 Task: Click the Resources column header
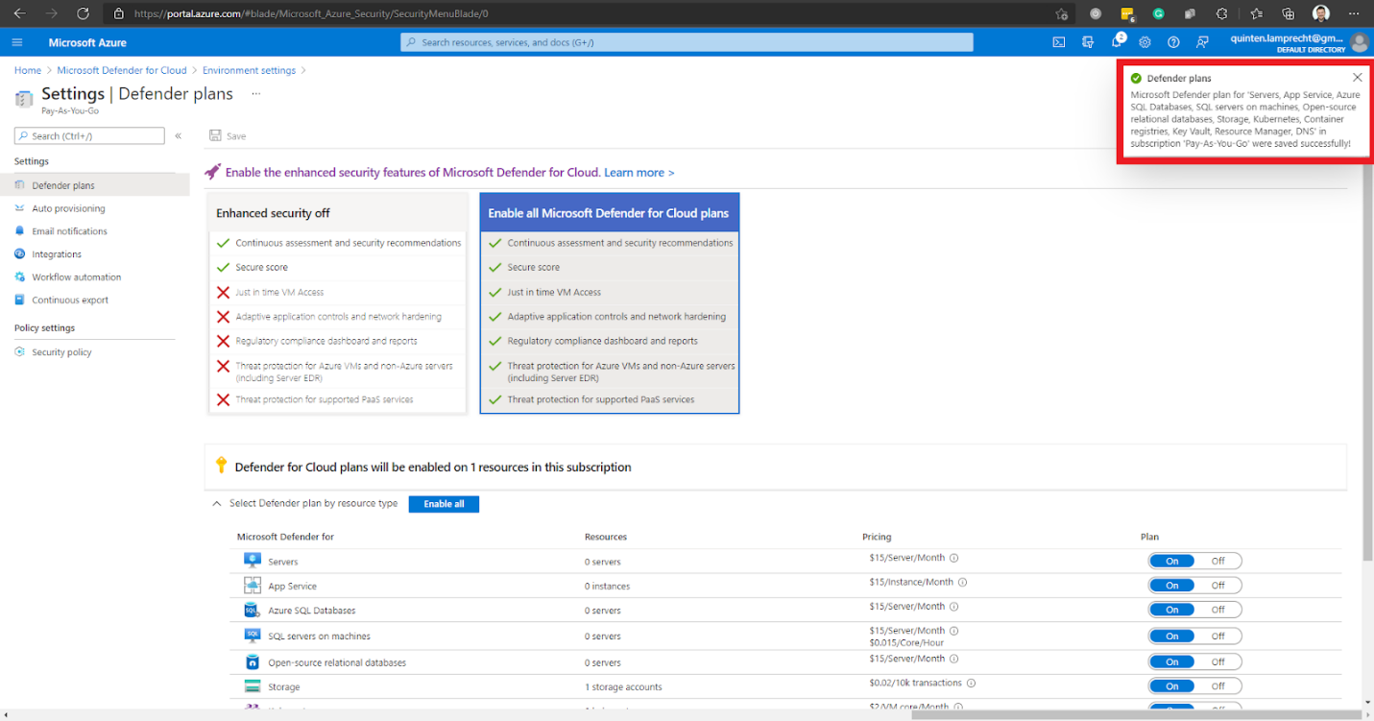(606, 537)
